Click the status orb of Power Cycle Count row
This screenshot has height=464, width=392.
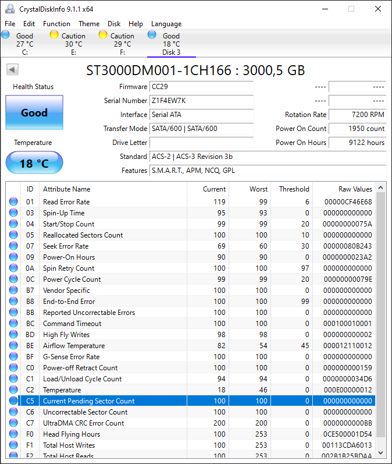click(13, 279)
